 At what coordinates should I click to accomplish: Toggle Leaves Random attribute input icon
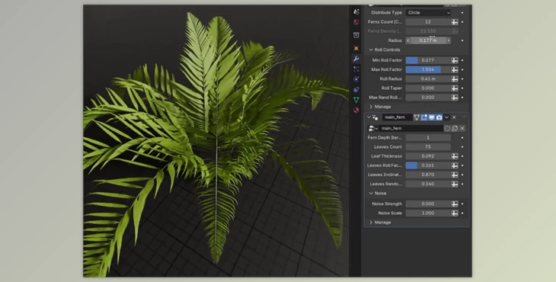tap(455, 184)
